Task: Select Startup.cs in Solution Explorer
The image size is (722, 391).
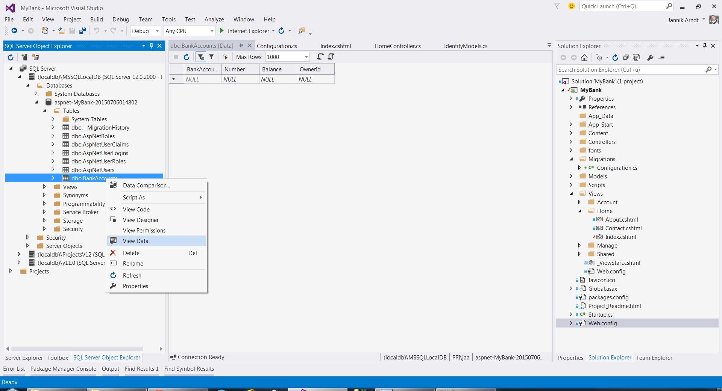Action: tap(600, 314)
